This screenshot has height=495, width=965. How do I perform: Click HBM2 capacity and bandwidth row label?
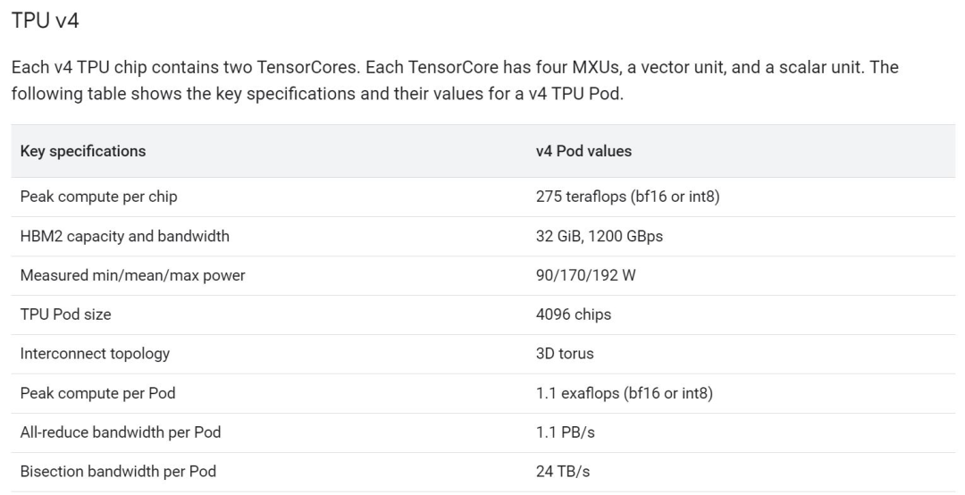124,237
